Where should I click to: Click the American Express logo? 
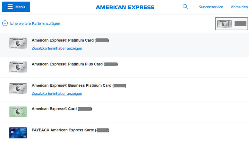coord(125,7)
